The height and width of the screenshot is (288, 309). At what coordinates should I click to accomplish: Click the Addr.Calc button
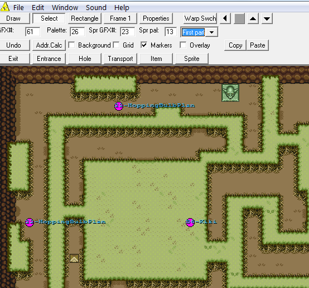point(49,45)
